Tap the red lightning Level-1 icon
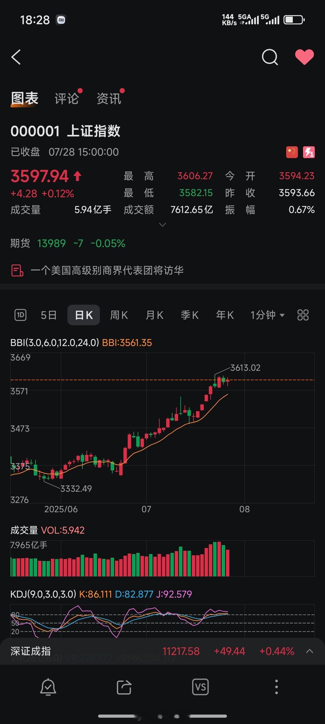Image resolution: width=325 pixels, height=724 pixels. click(309, 152)
